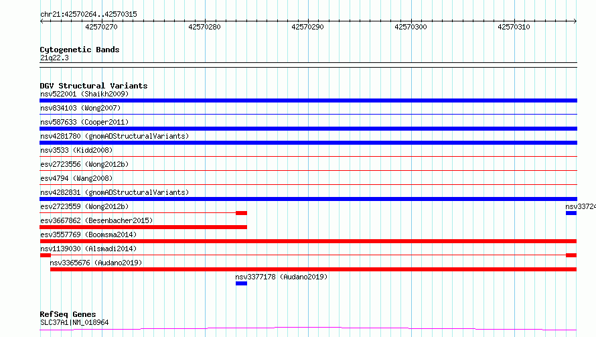Open variant nsv587633 (Cooper2011) label
The height and width of the screenshot is (337, 596).
click(84, 122)
